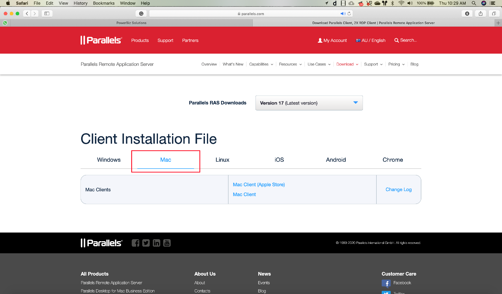
Task: Expand the Capabilities menu
Action: [x=261, y=64]
